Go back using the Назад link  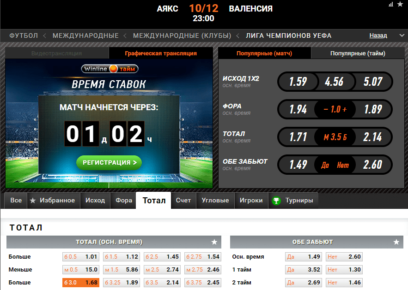[x=378, y=36]
